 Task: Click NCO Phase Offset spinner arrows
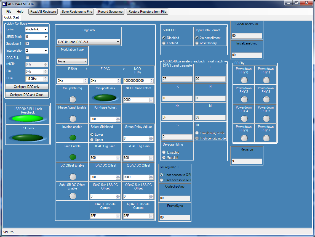[151, 100]
